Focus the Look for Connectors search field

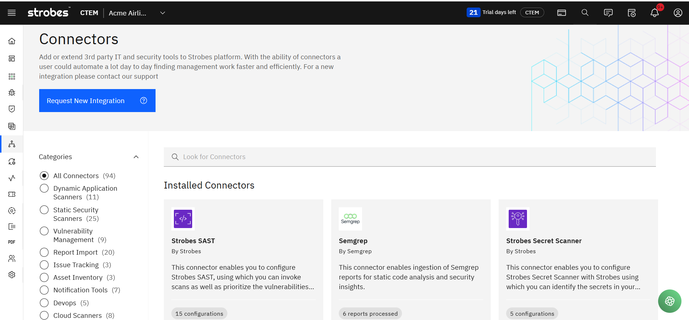[x=410, y=157]
